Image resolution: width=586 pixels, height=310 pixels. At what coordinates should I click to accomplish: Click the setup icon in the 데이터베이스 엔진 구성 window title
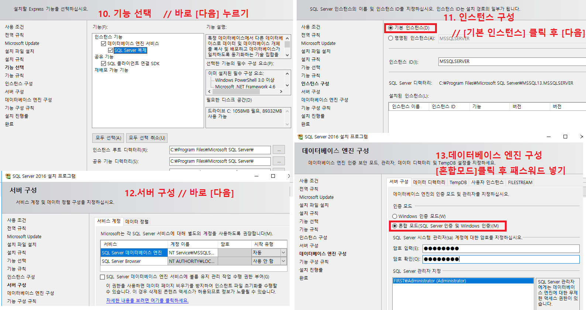(x=300, y=137)
